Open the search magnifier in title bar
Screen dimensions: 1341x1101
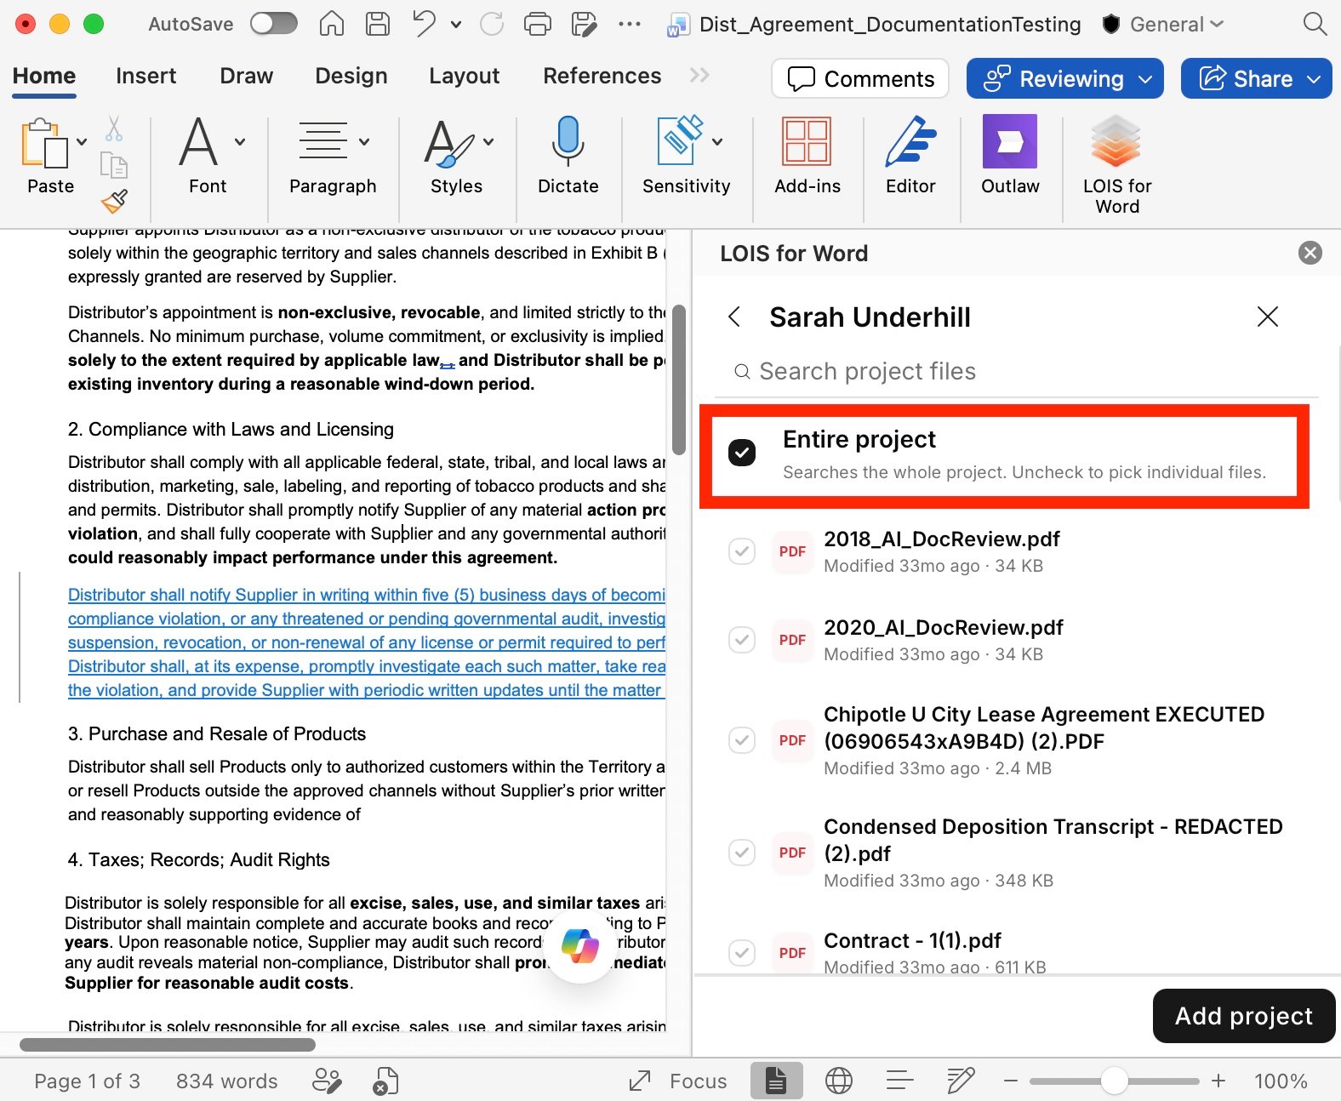1315,24
